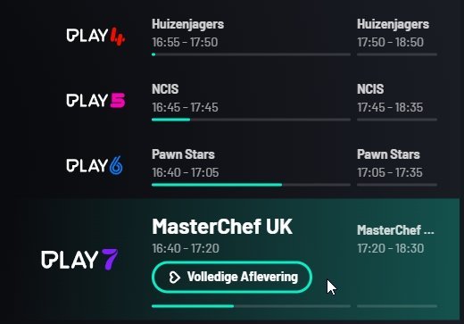Click the play arrow icon in Volledige Aflevering

tap(175, 278)
